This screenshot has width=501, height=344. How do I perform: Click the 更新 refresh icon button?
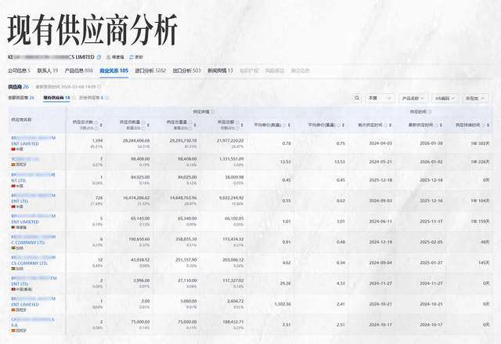[136, 57]
